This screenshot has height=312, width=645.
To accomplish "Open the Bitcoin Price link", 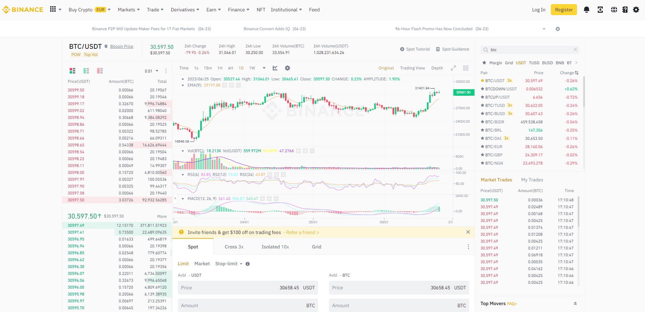I will point(122,46).
